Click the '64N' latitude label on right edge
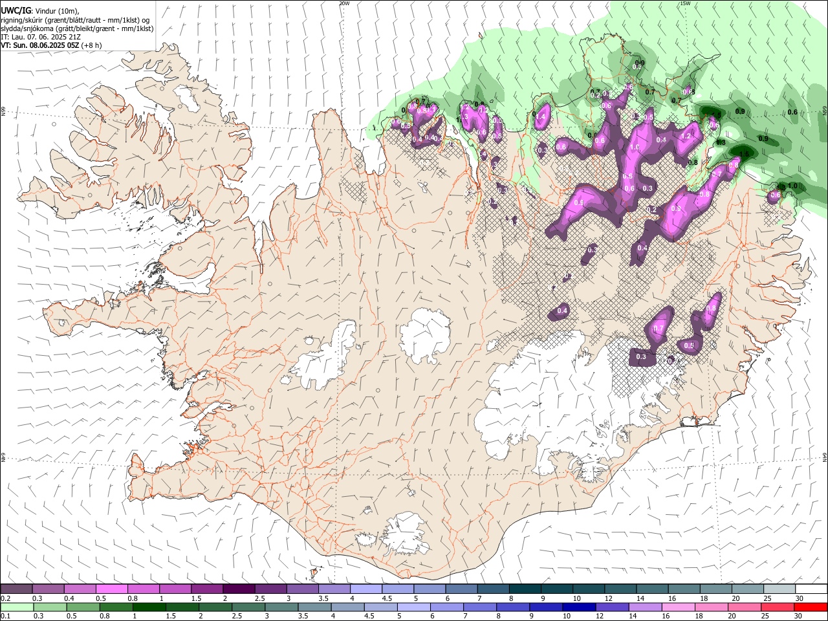828x621 pixels. [x=825, y=457]
